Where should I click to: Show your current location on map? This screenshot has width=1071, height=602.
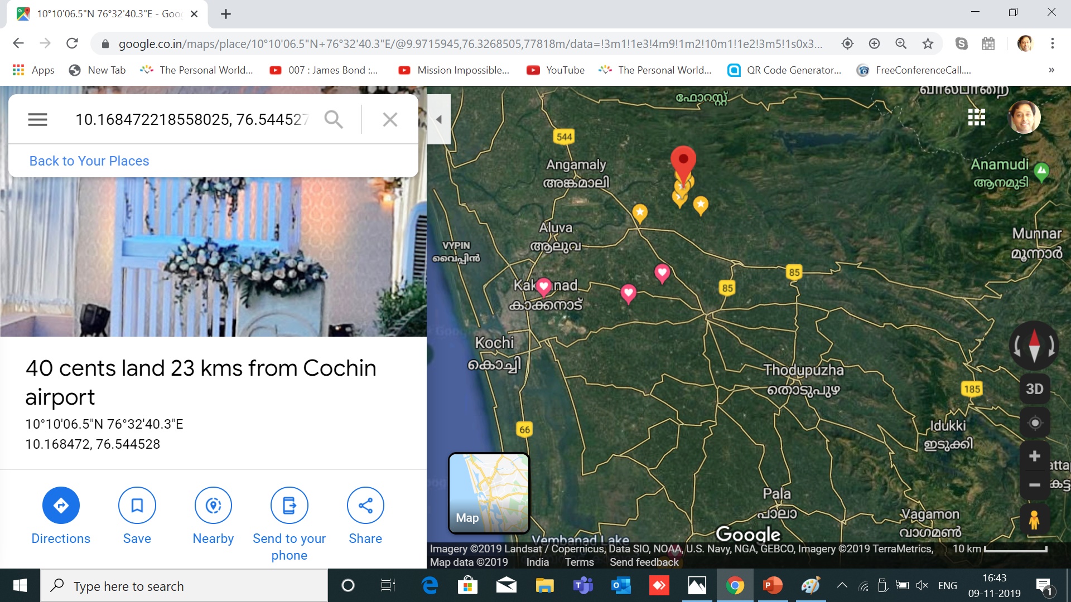point(1035,423)
